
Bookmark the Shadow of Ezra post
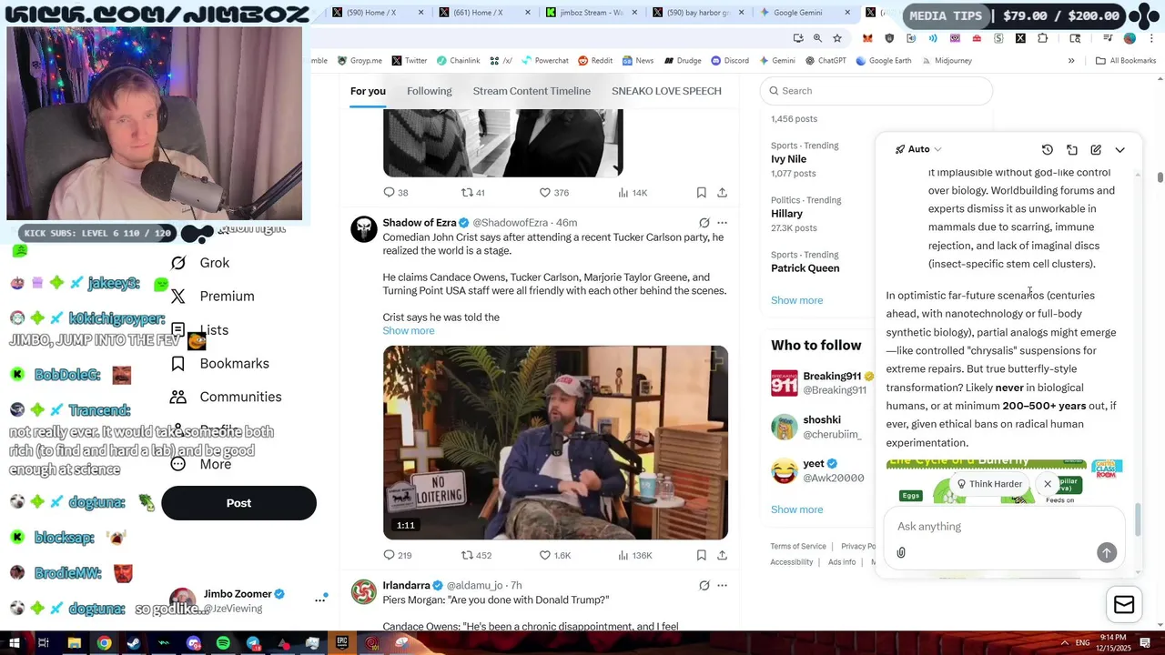tap(701, 555)
